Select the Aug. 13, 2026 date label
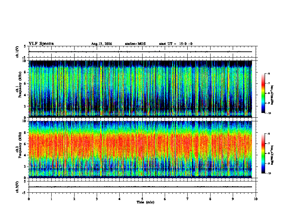The width and height of the screenshot is (288, 223). 101,44
